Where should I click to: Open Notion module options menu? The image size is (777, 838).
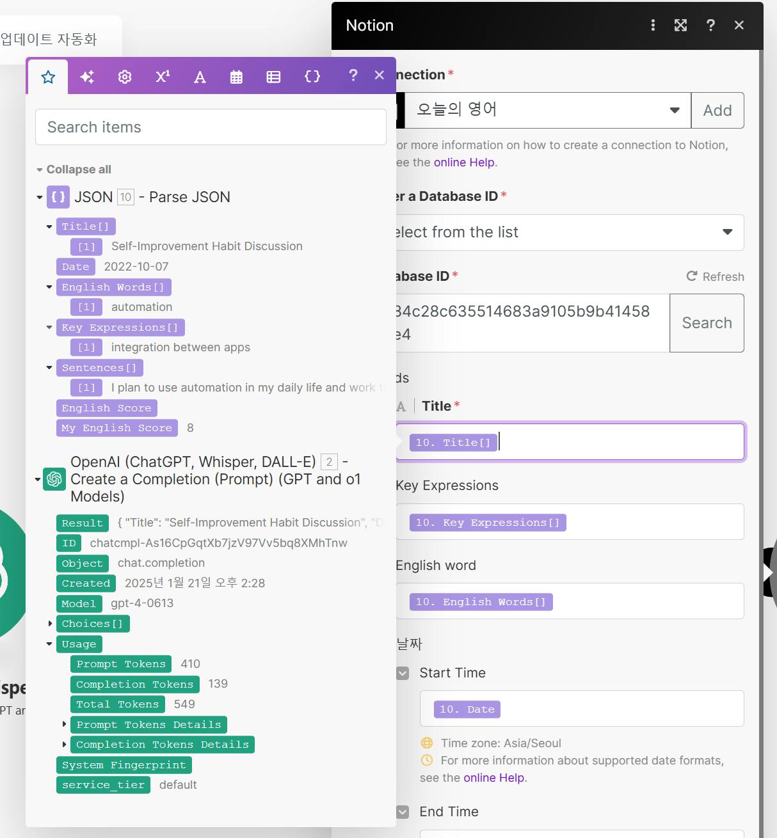(x=653, y=25)
